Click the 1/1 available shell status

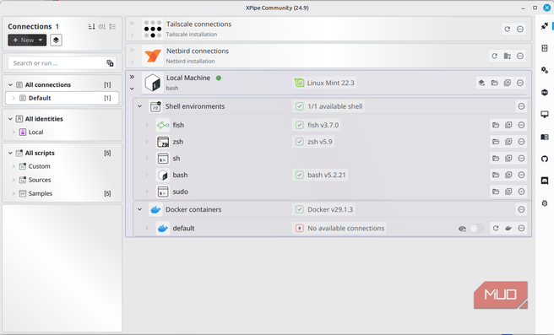point(329,106)
